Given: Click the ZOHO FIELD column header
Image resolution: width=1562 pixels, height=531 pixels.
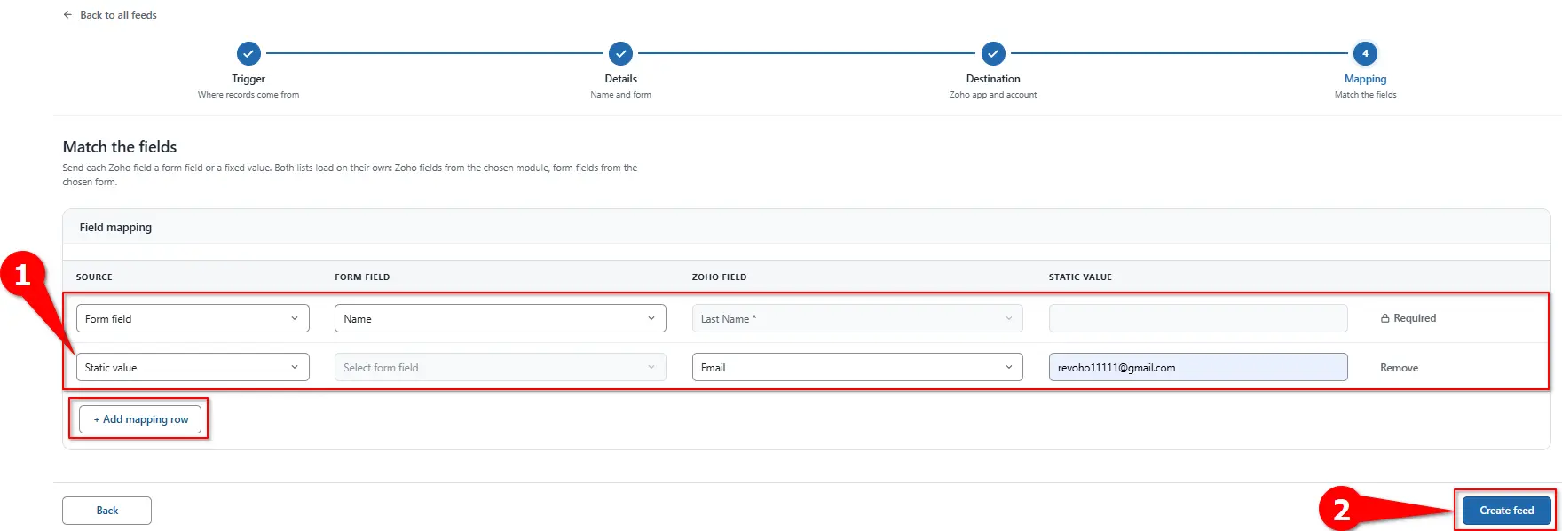Looking at the screenshot, I should pos(719,277).
